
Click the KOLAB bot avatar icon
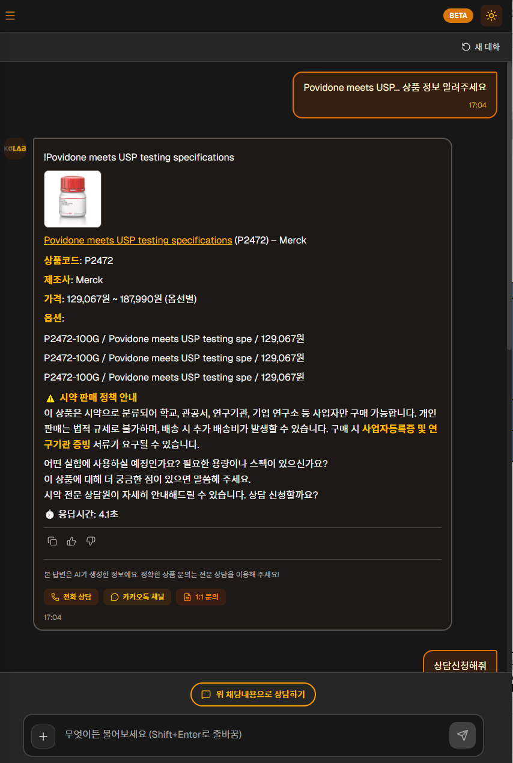(15, 149)
